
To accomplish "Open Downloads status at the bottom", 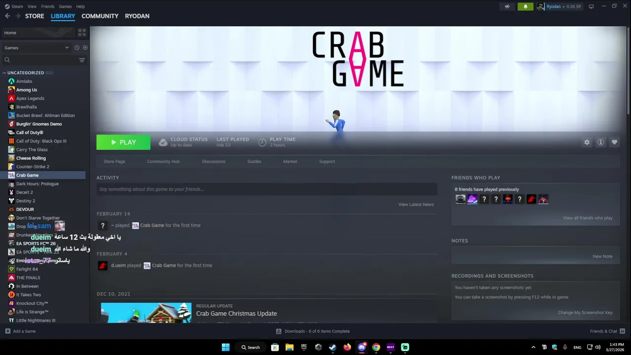I will click(x=313, y=331).
